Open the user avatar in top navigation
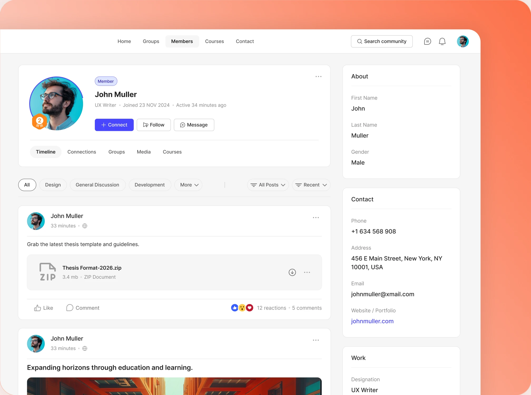531x395 pixels. 463,41
